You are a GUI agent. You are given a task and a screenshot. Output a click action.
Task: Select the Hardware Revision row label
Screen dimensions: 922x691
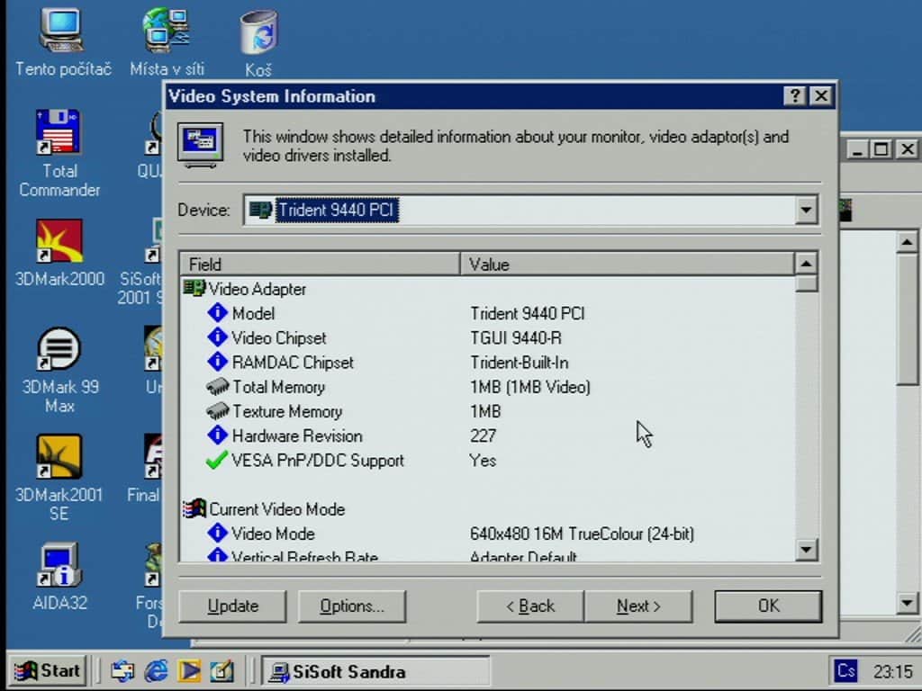pos(297,436)
